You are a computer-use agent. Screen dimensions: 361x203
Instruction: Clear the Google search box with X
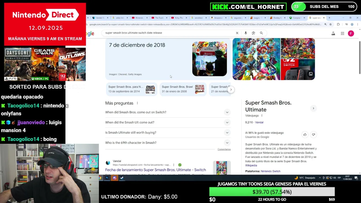[237, 33]
